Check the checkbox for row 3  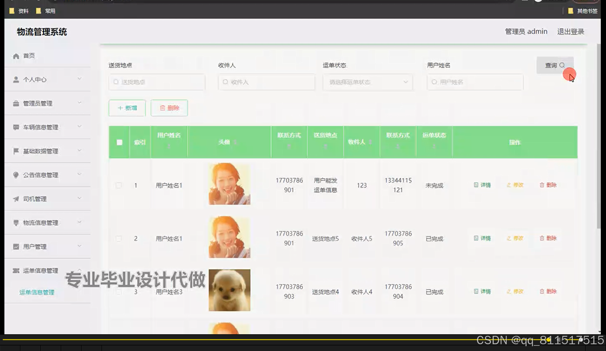coord(119,292)
